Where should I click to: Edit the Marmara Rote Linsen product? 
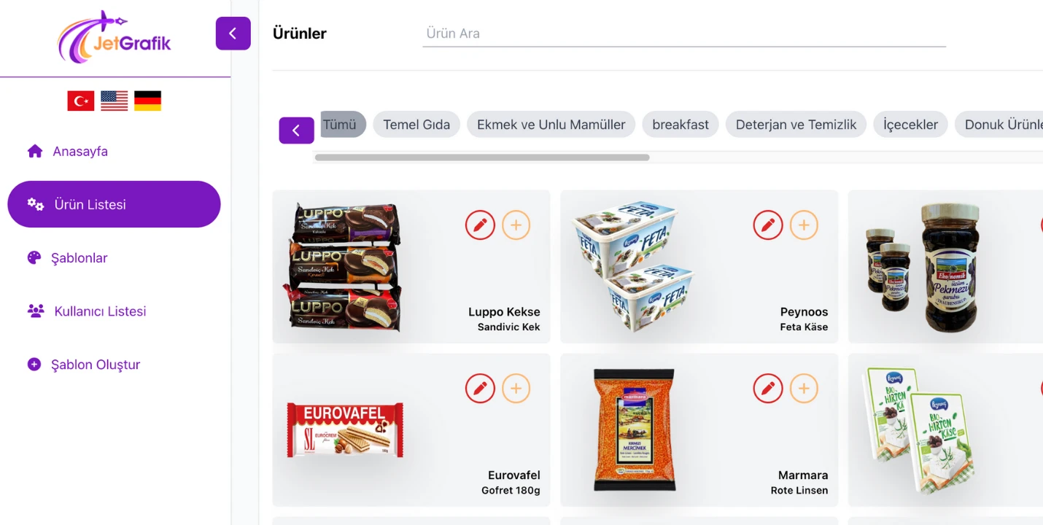[768, 389]
